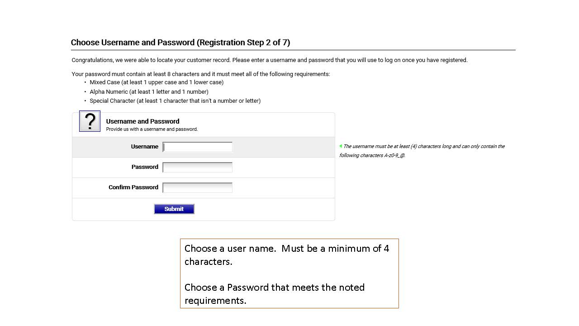
Task: Click the 'Provide us with a username' subtitle
Action: [152, 129]
